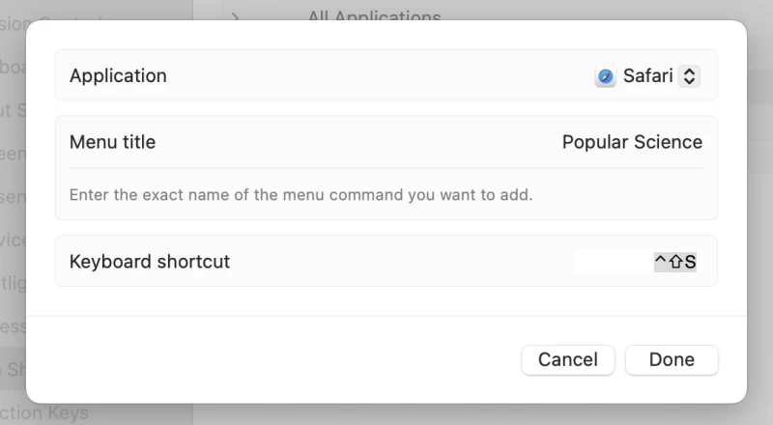Choose Mission Control in the sidebar
This screenshot has width=773, height=425.
pos(13,24)
